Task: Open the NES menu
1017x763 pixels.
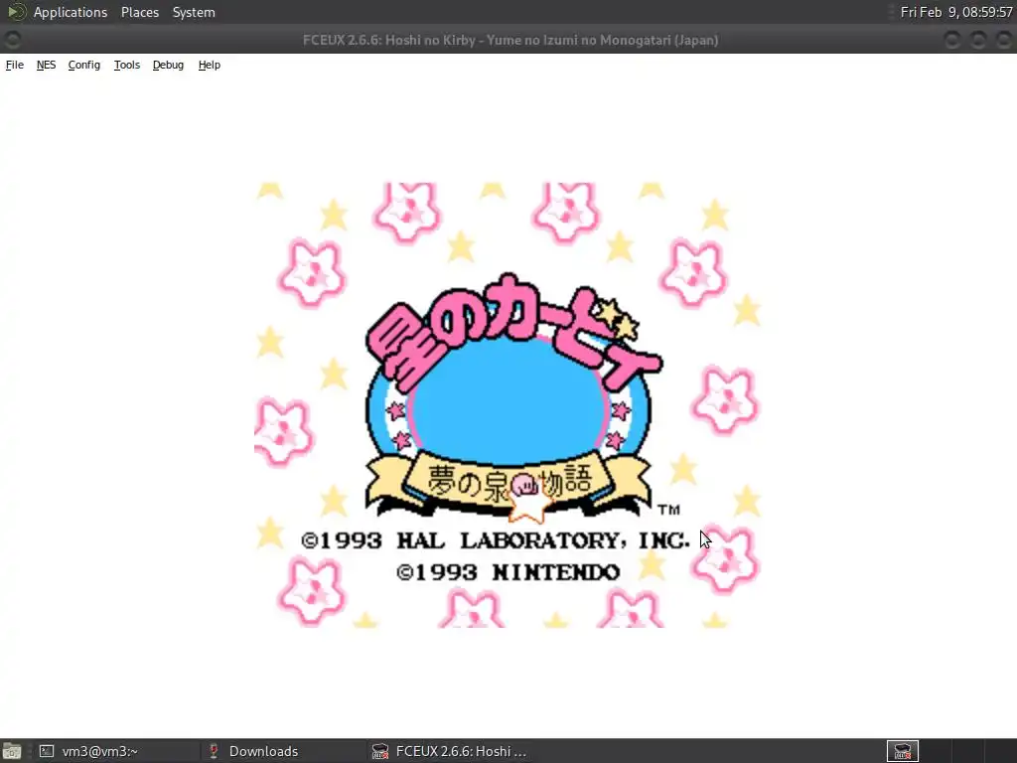Action: 46,65
